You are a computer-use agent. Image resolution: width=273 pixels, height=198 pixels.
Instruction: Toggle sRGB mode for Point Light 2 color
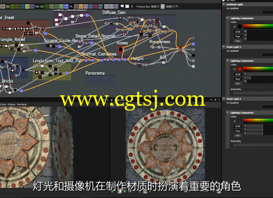[x=238, y=126]
